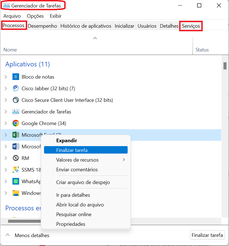229x246 pixels.
Task: Click the bottom Finalizar tarefa button
Action: click(207, 235)
